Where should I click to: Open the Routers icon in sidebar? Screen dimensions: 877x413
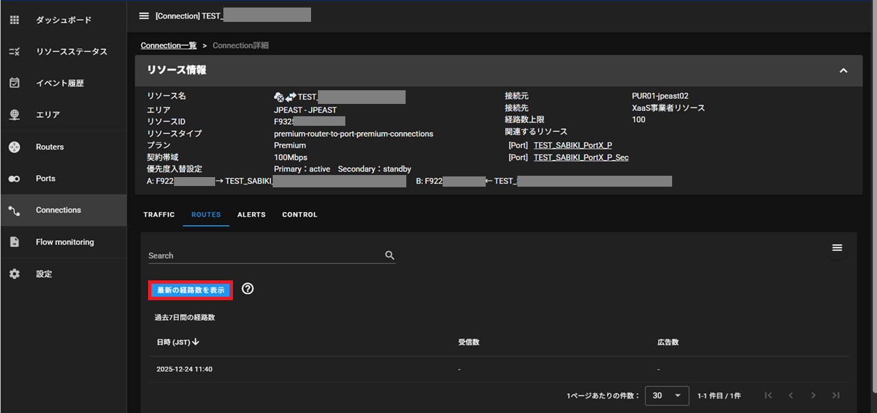[x=14, y=147]
